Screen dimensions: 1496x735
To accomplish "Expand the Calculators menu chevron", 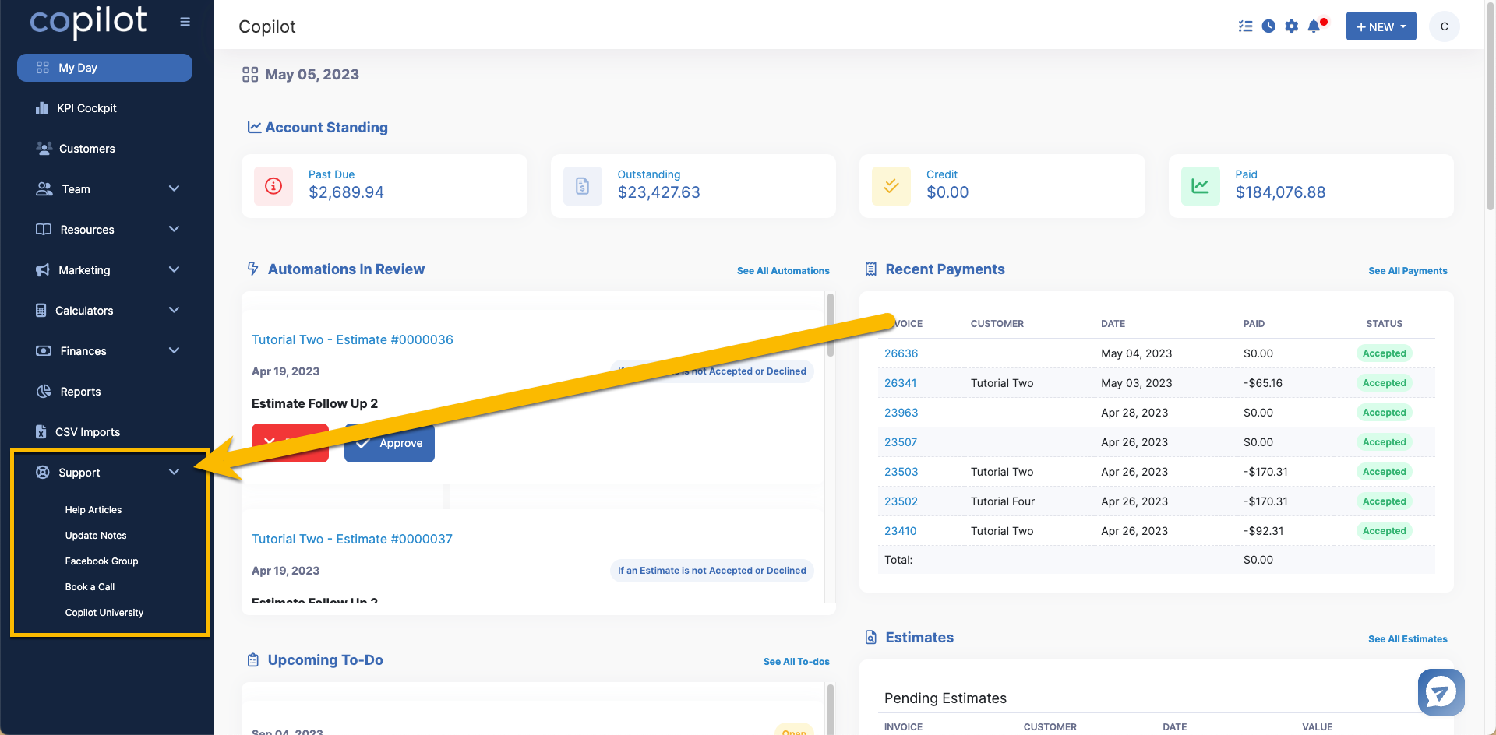I will (x=174, y=311).
